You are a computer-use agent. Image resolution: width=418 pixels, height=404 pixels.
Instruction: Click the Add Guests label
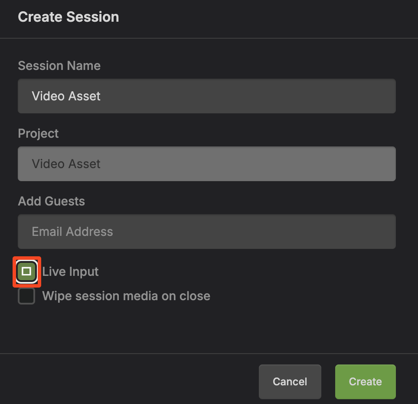click(51, 201)
